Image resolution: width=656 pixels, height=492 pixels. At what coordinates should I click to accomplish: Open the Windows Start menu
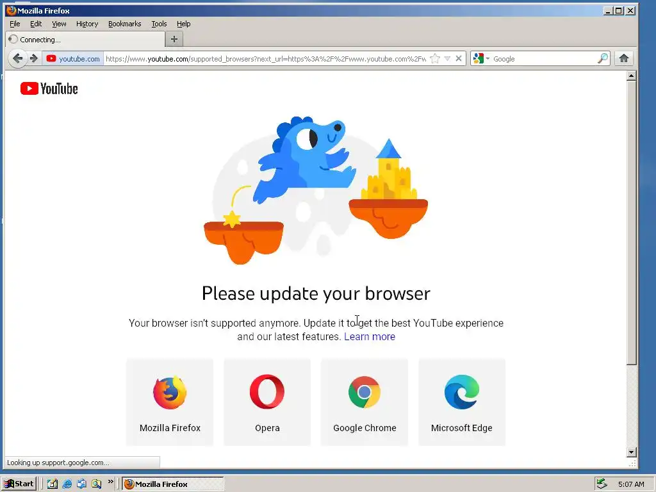click(x=19, y=484)
